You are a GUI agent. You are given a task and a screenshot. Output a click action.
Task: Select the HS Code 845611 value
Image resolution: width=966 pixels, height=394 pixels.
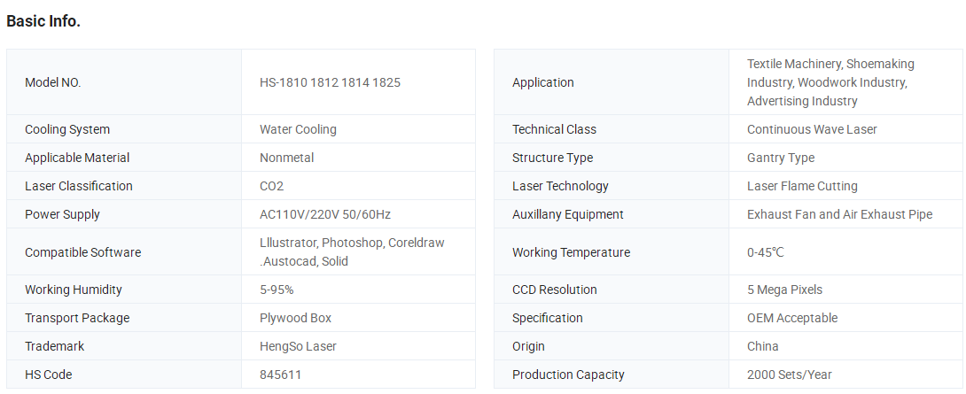[x=280, y=375]
